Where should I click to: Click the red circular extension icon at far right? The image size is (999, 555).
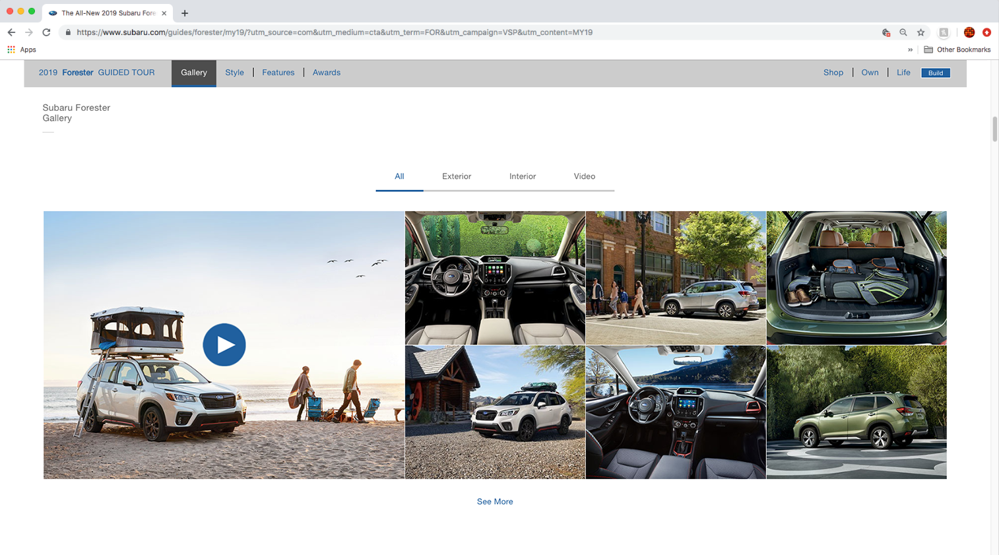987,32
